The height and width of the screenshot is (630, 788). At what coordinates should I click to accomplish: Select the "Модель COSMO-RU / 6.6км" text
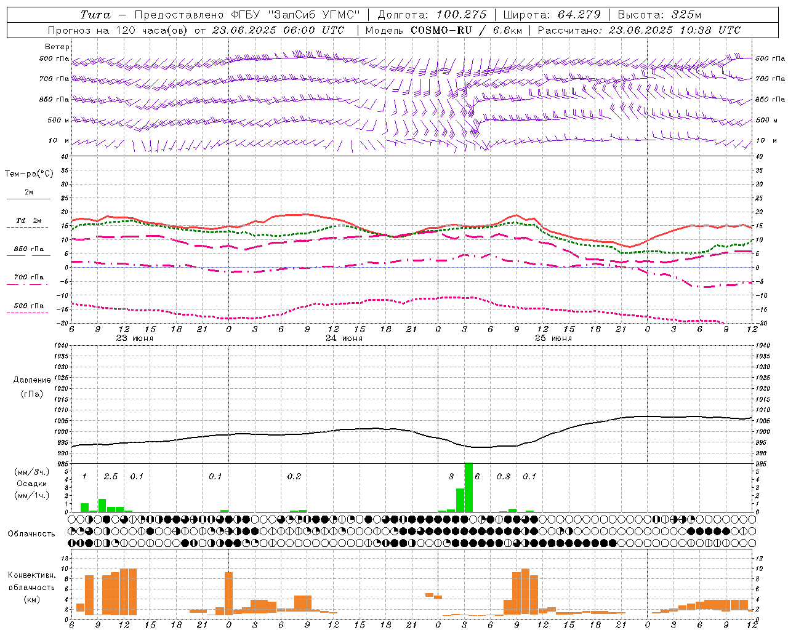click(443, 30)
